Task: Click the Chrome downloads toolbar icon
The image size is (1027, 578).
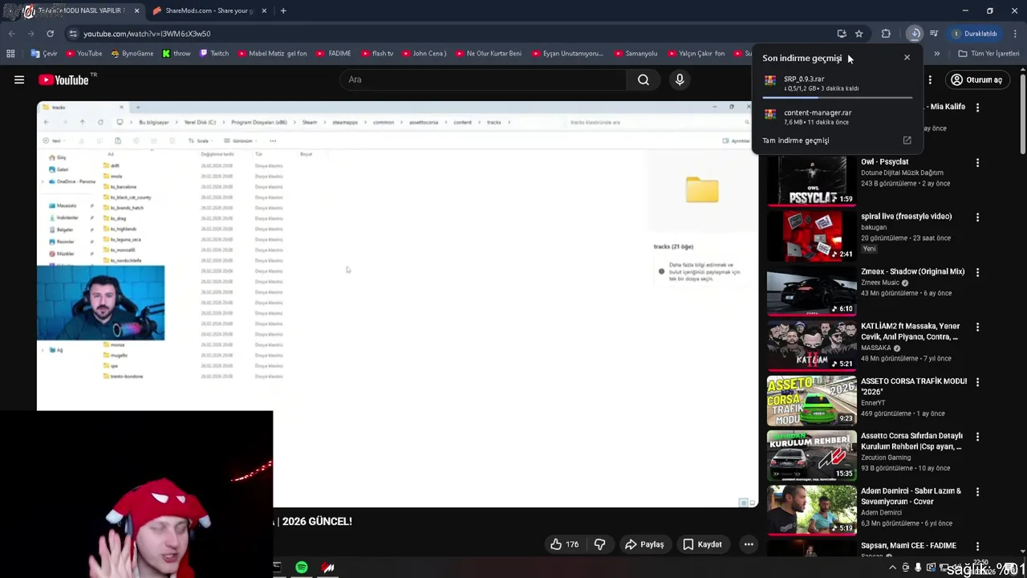Action: tap(915, 34)
